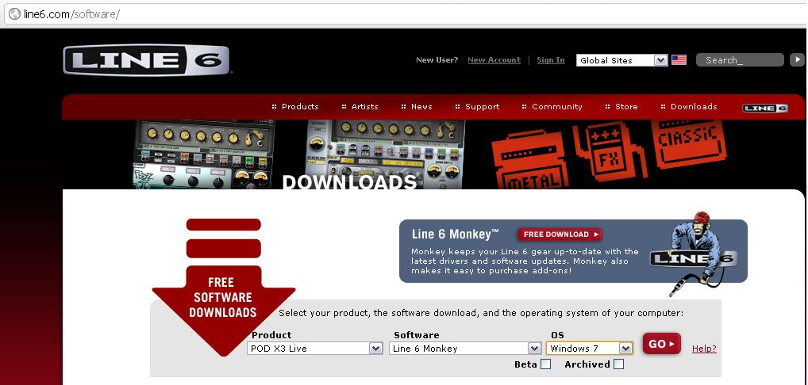This screenshot has height=385, width=808.
Task: Click in the Search field
Action: point(740,60)
